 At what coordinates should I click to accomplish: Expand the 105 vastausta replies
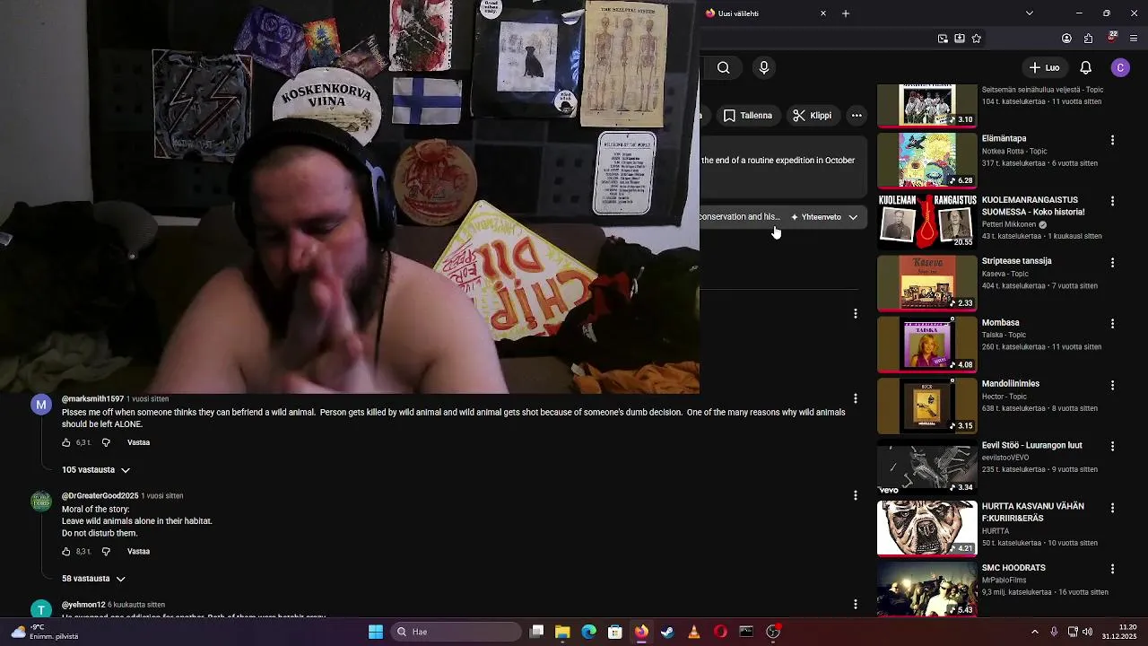[x=96, y=470]
